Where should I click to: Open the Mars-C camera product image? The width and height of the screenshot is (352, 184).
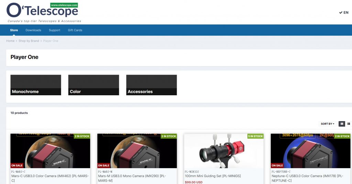click(50, 151)
